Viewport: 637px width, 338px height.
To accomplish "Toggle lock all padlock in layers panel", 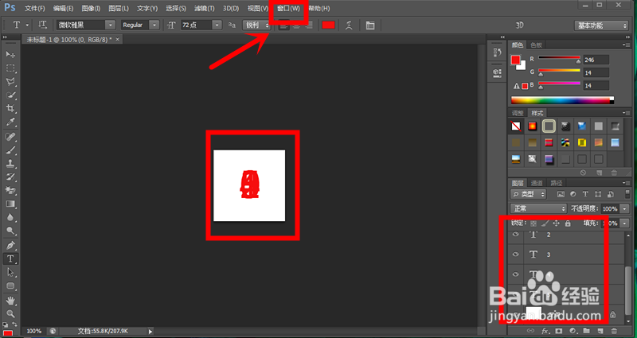I will tap(568, 223).
